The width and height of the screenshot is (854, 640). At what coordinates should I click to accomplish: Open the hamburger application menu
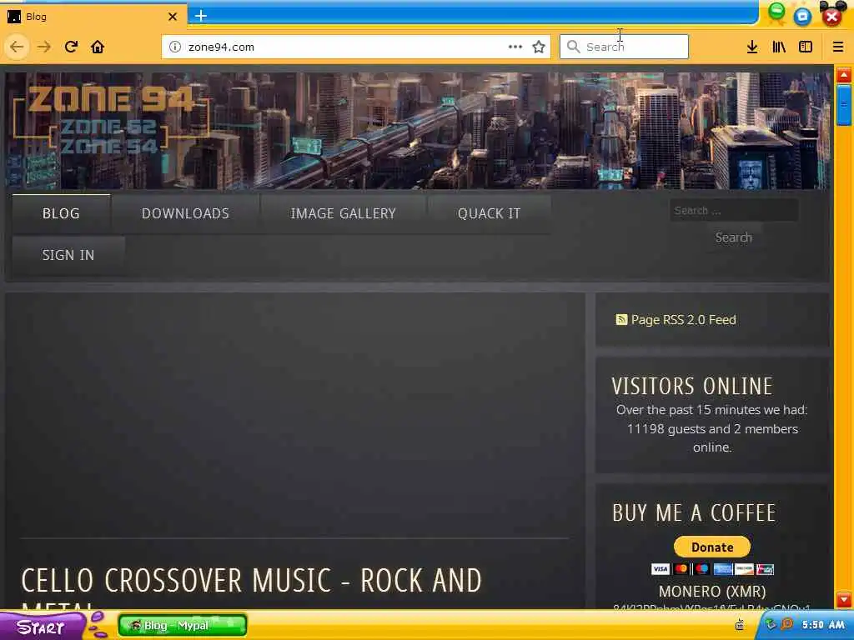point(838,47)
